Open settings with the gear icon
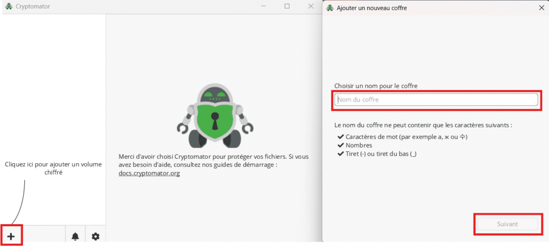This screenshot has height=246, width=549. pos(95,236)
